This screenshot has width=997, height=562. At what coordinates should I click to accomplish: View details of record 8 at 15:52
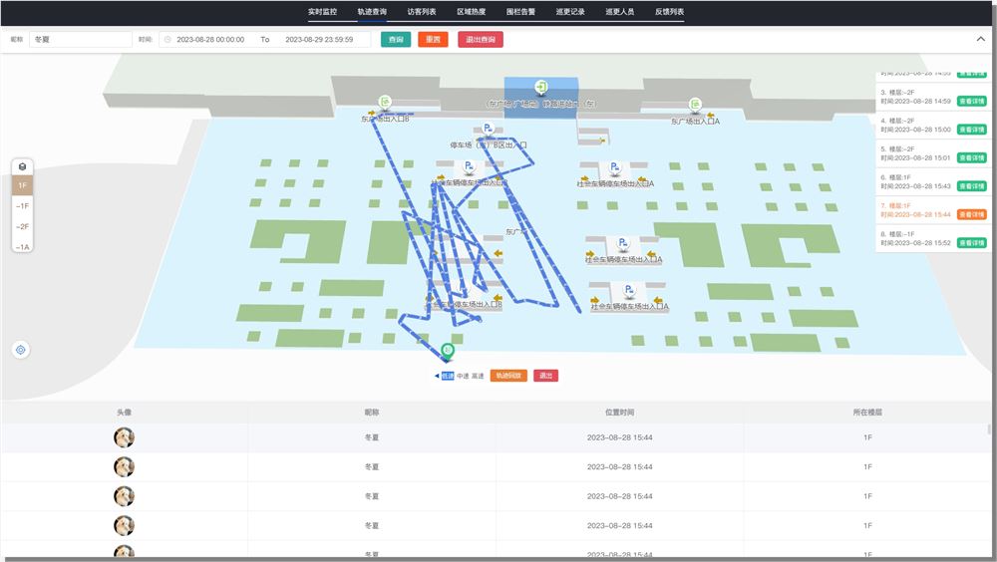[971, 243]
